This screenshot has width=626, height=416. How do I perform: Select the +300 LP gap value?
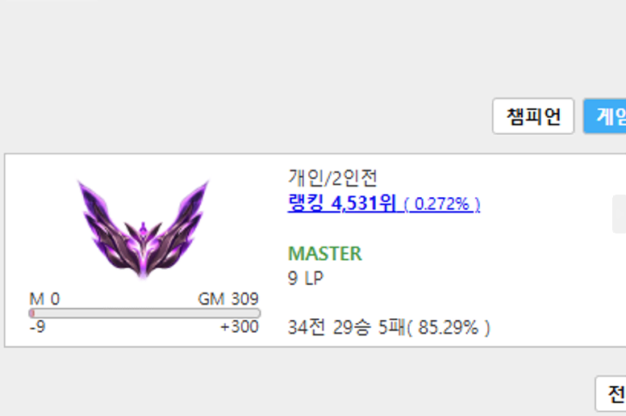[240, 327]
